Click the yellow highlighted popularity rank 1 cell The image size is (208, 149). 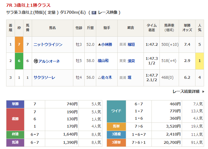199,61
